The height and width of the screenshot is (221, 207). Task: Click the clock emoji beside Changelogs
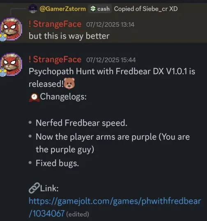click(34, 97)
